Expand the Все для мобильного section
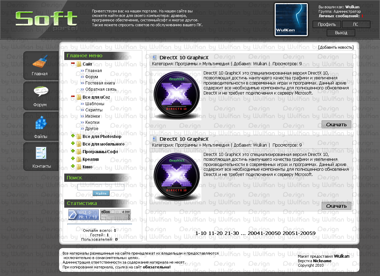 (x=73, y=143)
